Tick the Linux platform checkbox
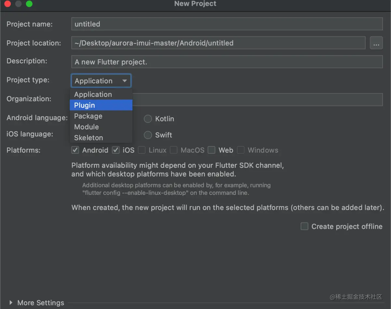This screenshot has height=309, width=391. coord(142,150)
